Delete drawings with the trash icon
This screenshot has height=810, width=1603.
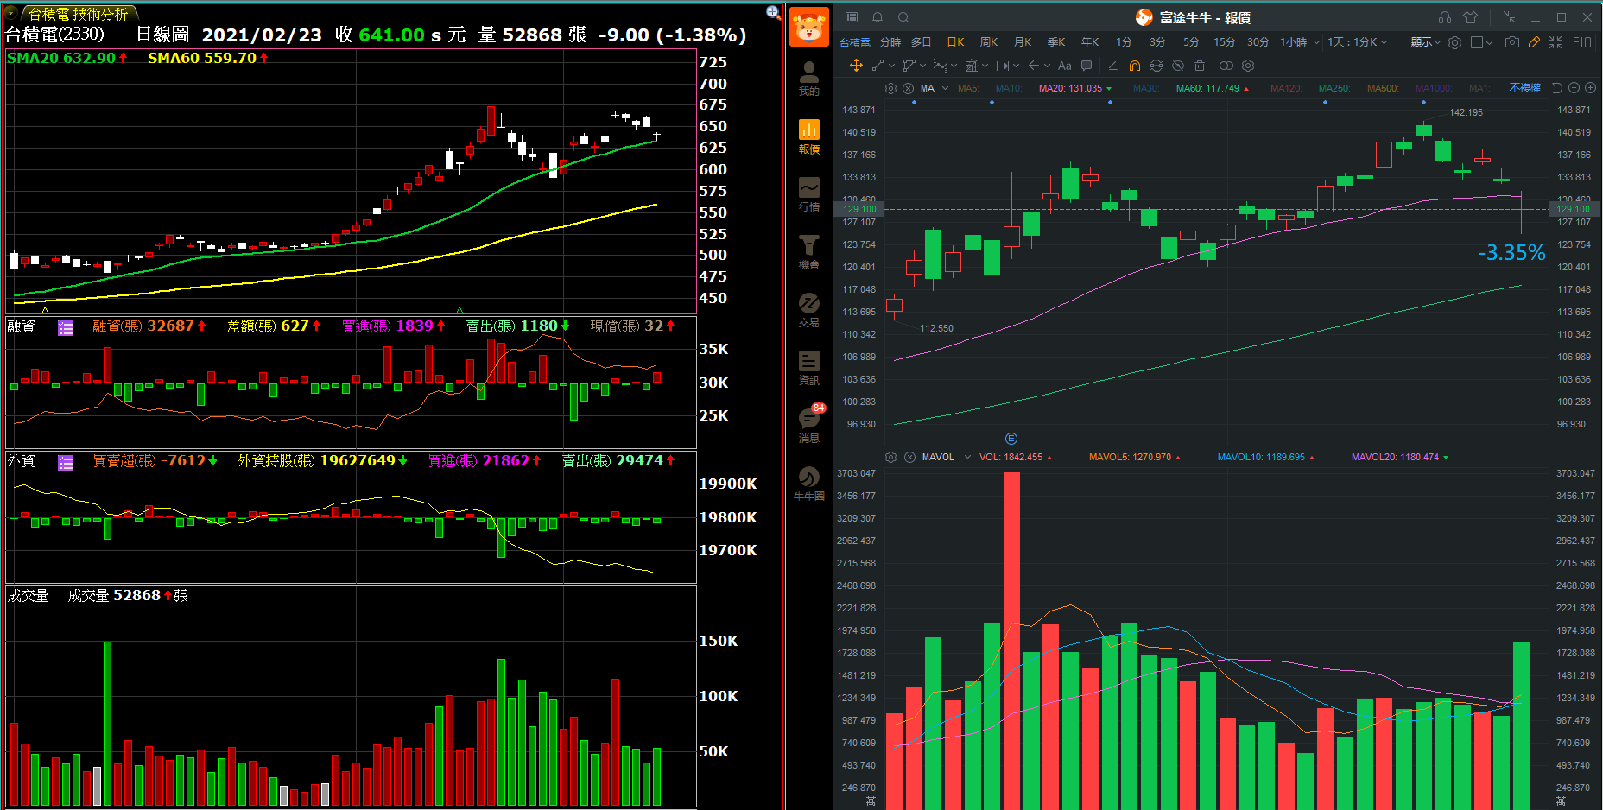[x=1200, y=66]
